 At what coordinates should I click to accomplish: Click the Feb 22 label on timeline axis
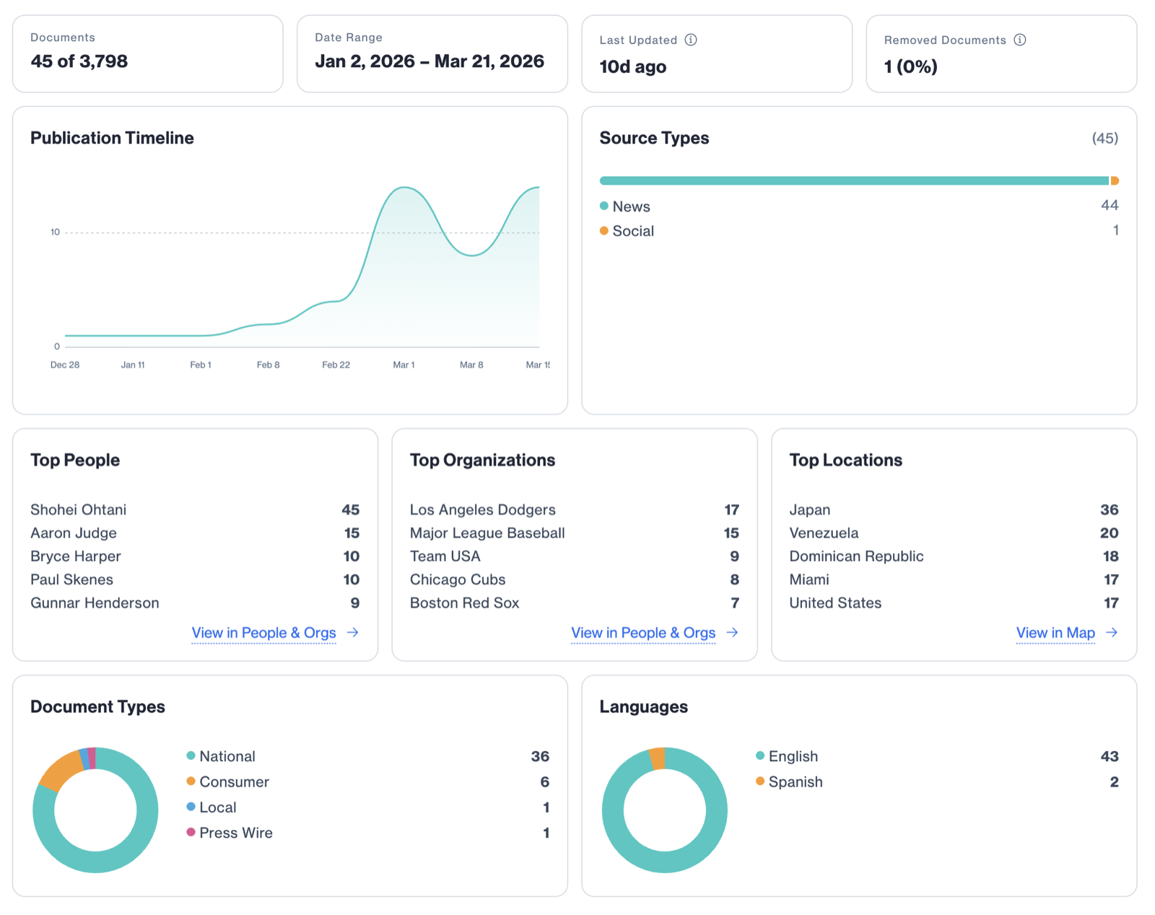336,365
